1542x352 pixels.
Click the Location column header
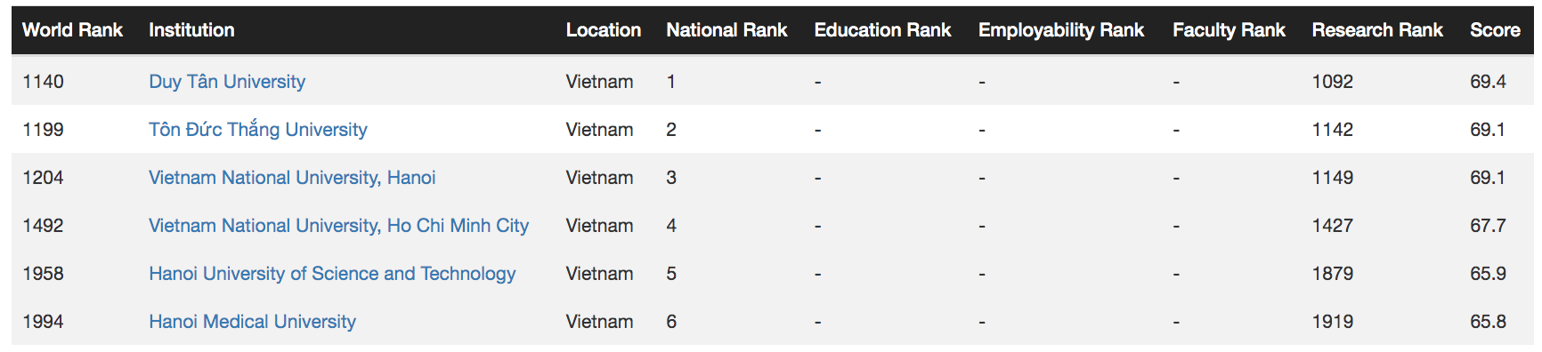[x=604, y=30]
